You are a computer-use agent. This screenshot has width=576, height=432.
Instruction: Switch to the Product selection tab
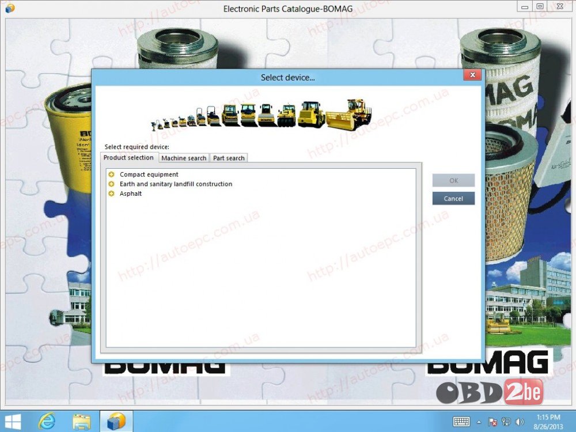tap(128, 158)
